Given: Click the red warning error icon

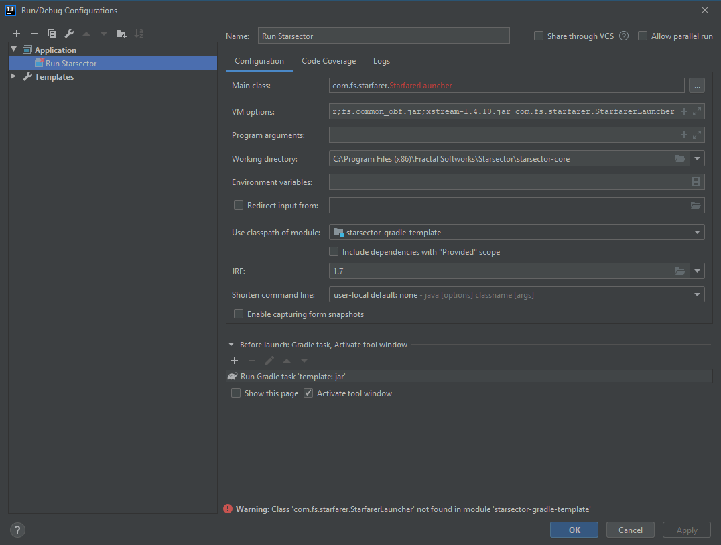Looking at the screenshot, I should tap(228, 509).
